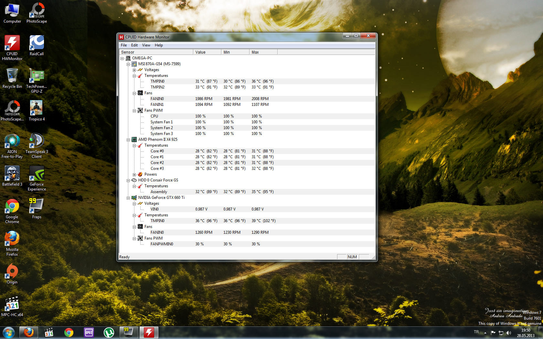The height and width of the screenshot is (339, 543).
Task: Launch CPUID HWMonitor desktop shortcut
Action: (x=12, y=48)
